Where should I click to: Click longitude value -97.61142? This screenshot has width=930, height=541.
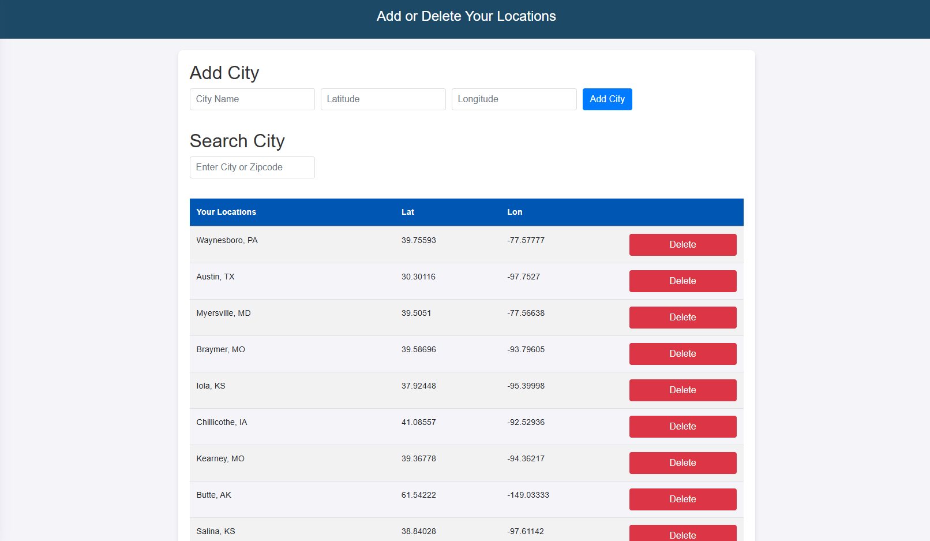tap(526, 531)
